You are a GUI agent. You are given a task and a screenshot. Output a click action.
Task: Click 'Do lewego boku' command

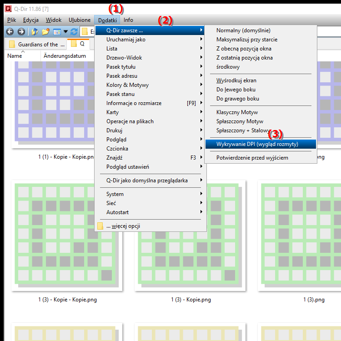point(261,90)
